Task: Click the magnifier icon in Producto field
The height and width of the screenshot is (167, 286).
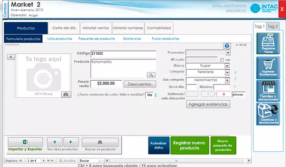Action: 151,75
